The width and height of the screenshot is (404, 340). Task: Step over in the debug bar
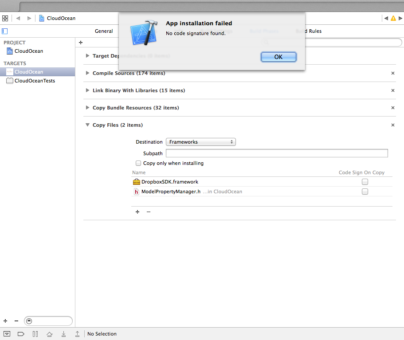(50, 334)
